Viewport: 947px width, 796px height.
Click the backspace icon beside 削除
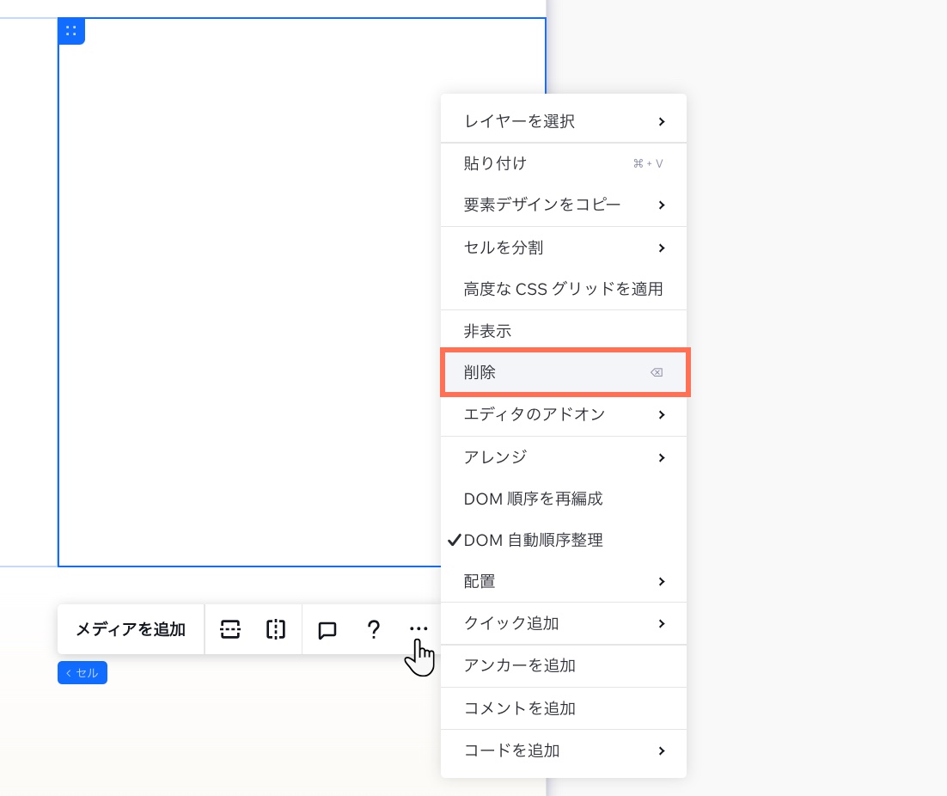657,372
